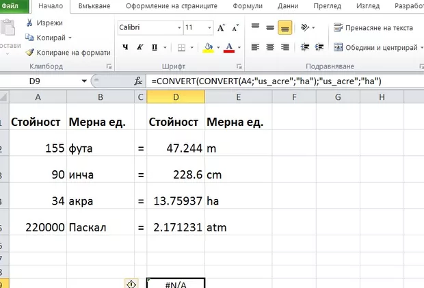Open the font color dropdown arrow

click(239, 48)
